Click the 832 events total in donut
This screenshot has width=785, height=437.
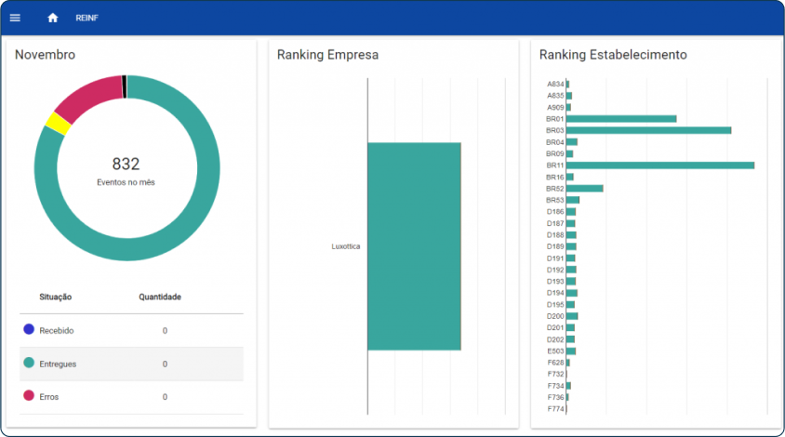[126, 165]
